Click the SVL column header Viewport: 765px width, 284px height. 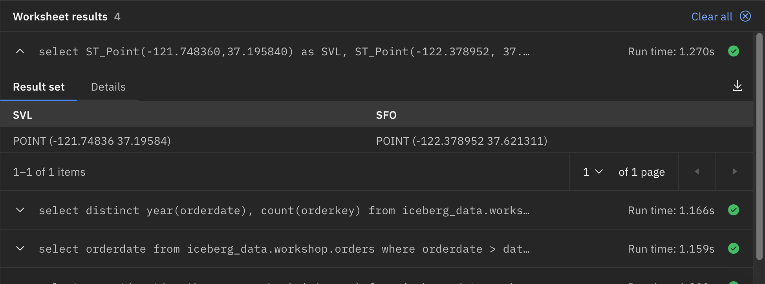click(x=22, y=115)
